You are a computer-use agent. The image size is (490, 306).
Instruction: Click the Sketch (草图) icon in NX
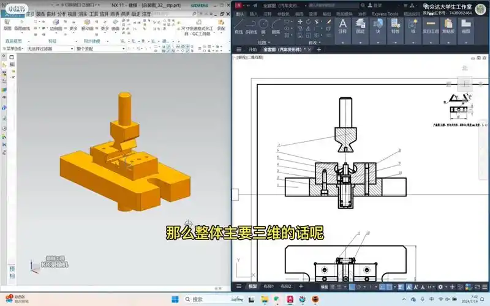pos(7,24)
